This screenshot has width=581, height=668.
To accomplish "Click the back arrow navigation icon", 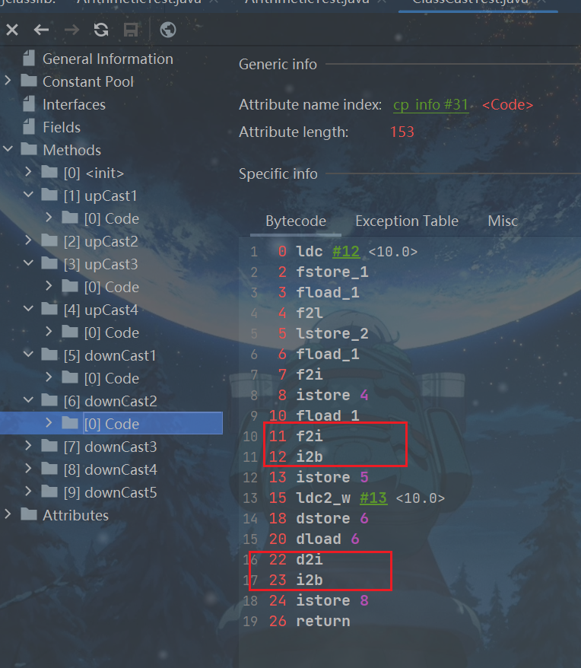I will 41,30.
